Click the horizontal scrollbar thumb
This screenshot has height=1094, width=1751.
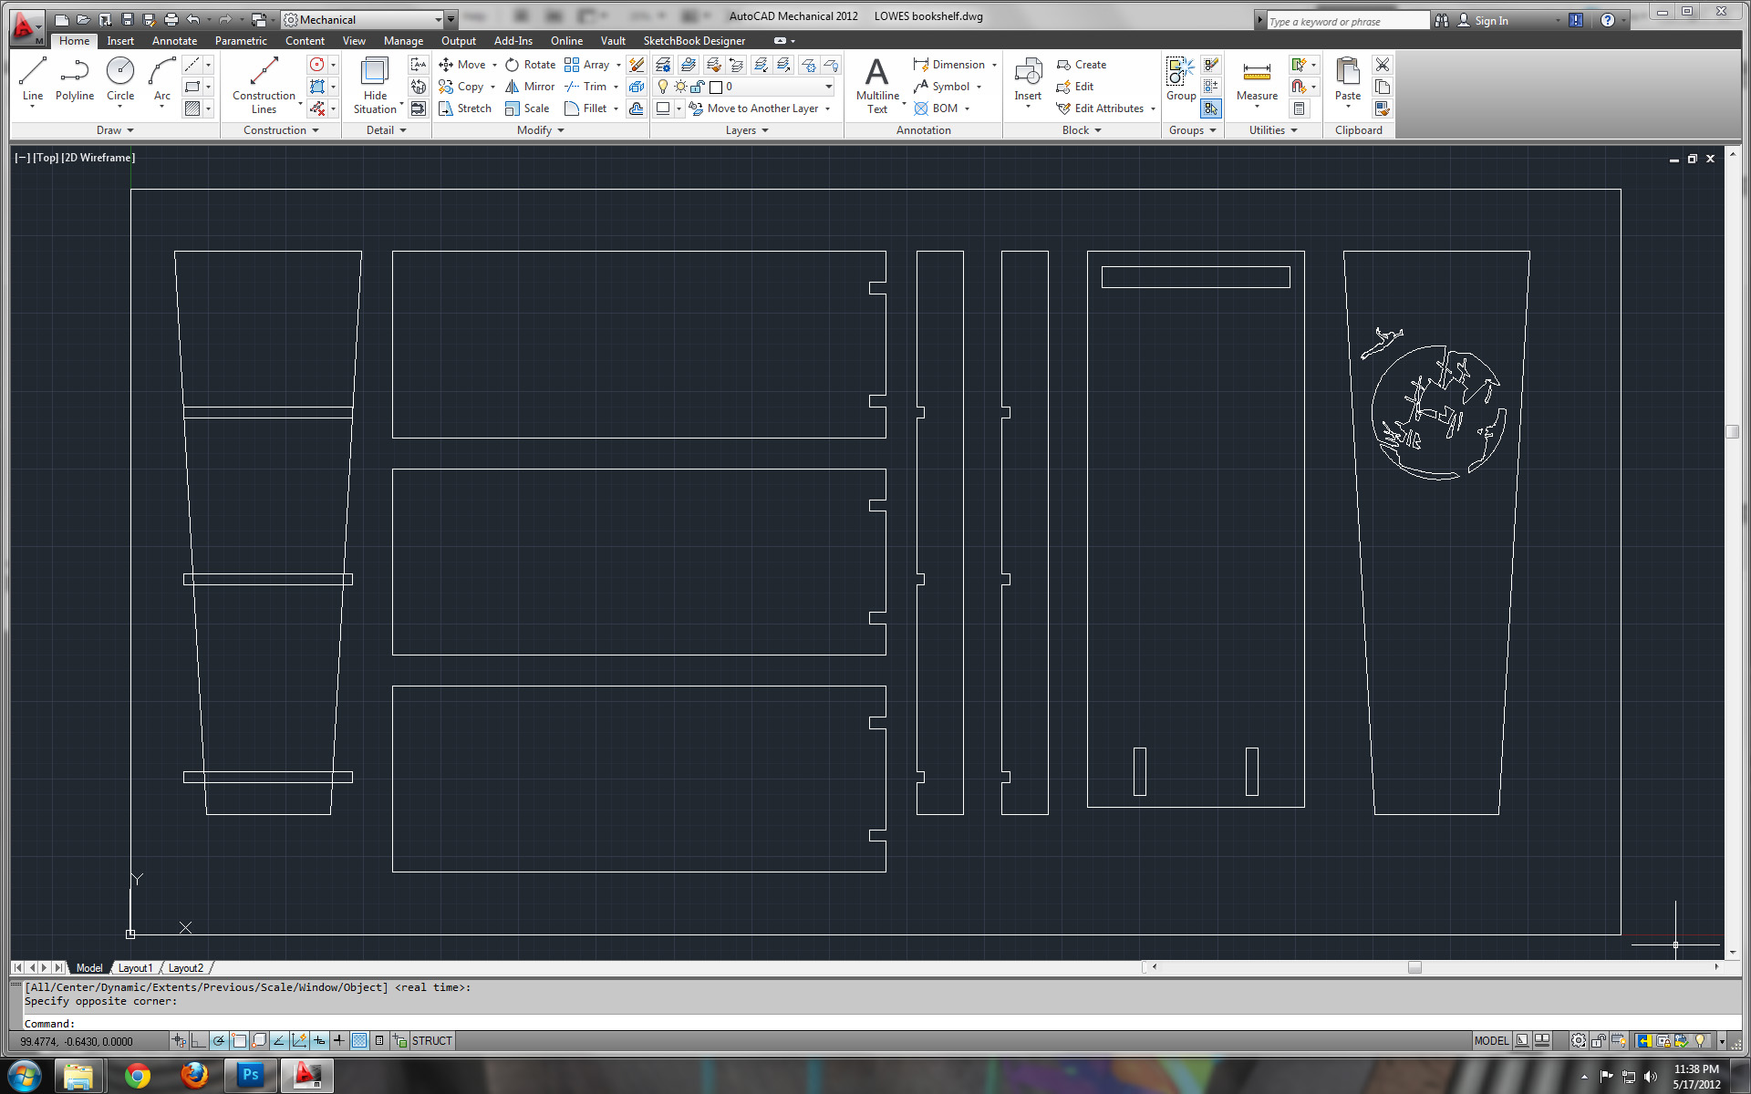point(1414,967)
